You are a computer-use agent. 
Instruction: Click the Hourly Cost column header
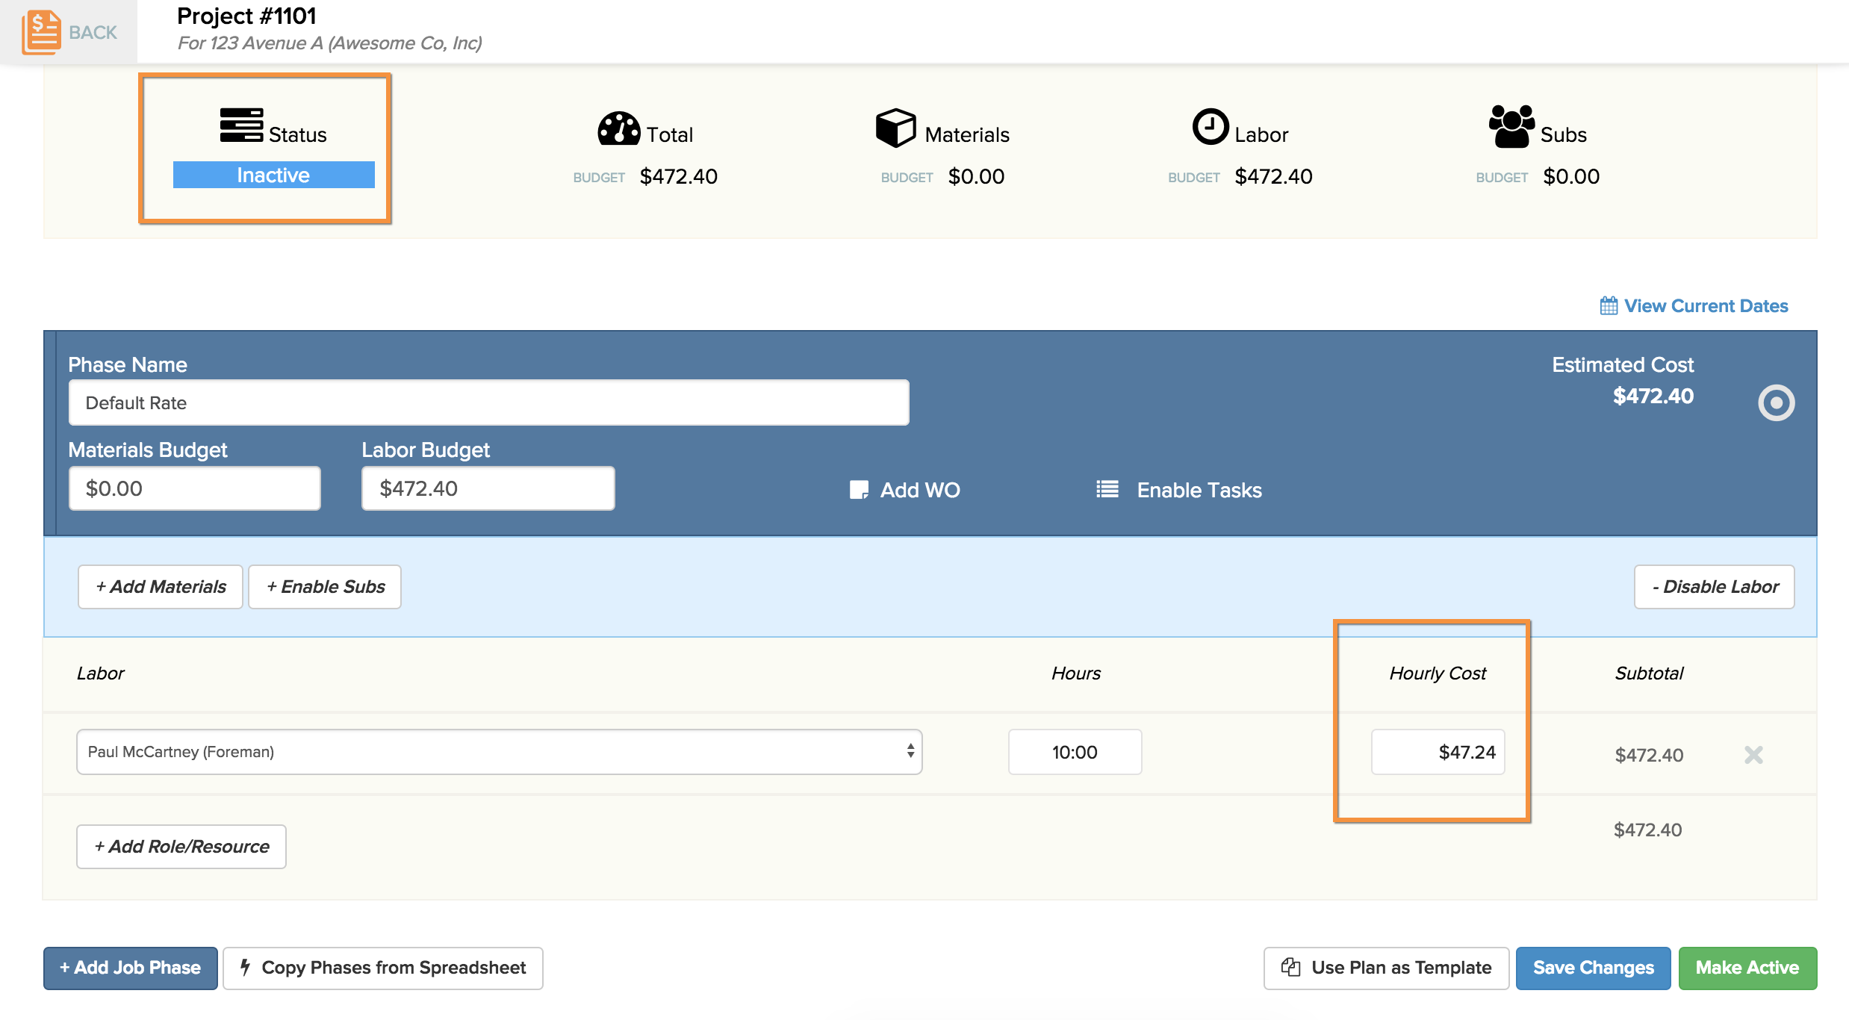(1438, 673)
